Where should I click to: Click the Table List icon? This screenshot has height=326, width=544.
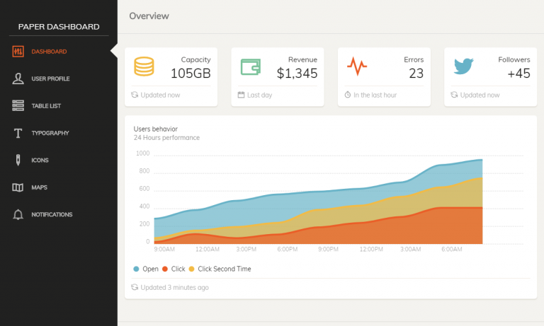pyautogui.click(x=18, y=106)
